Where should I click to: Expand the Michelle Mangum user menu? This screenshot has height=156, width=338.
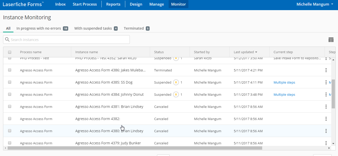pos(315,4)
